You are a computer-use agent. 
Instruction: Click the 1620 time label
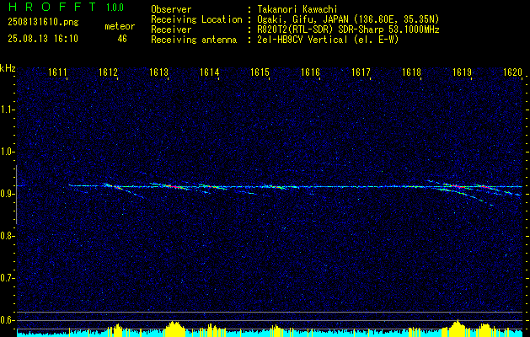512,72
